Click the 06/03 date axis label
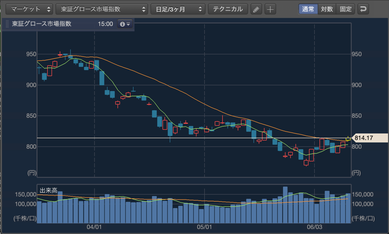 click(x=314, y=227)
